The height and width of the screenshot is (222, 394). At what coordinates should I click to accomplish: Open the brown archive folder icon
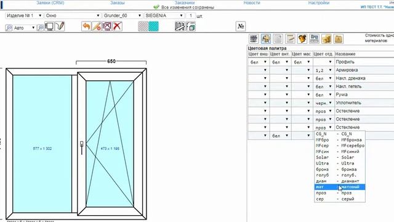click(338, 39)
